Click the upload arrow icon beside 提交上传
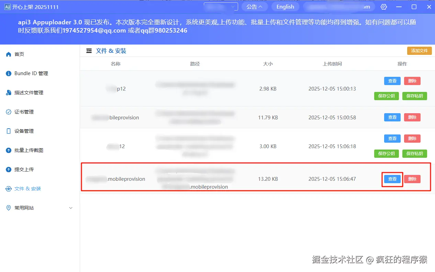 (x=9, y=169)
